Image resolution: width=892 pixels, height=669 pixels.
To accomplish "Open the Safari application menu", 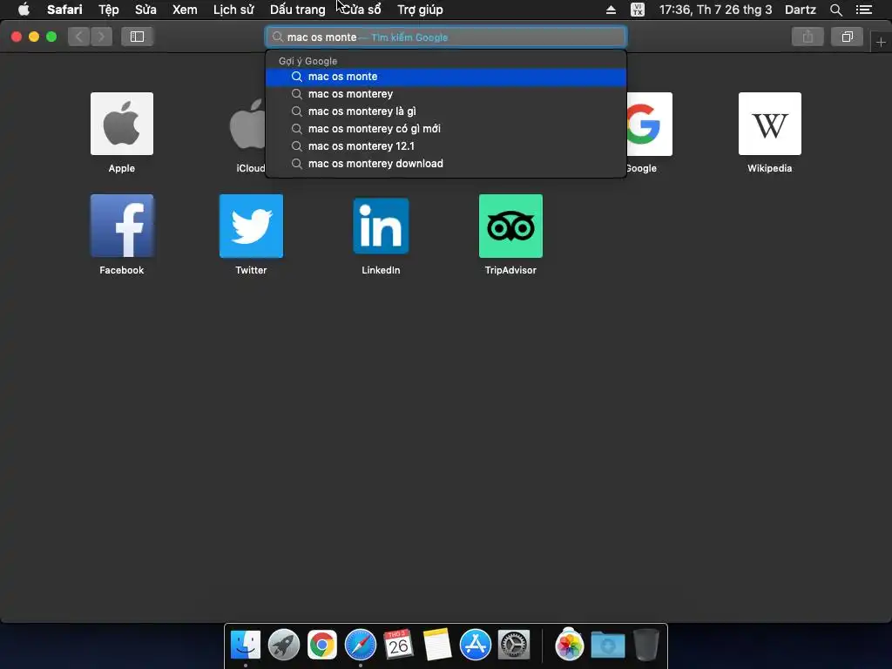I will click(x=64, y=10).
